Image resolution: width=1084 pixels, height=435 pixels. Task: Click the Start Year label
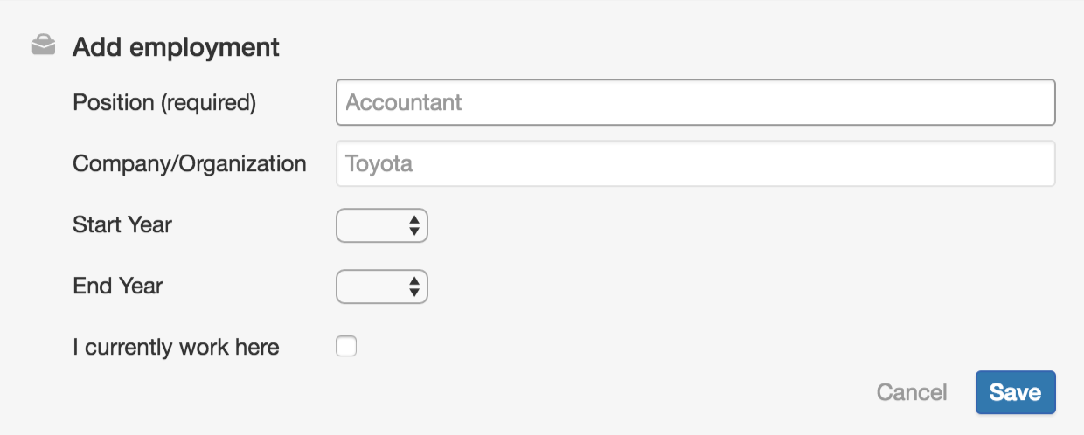coord(122,224)
